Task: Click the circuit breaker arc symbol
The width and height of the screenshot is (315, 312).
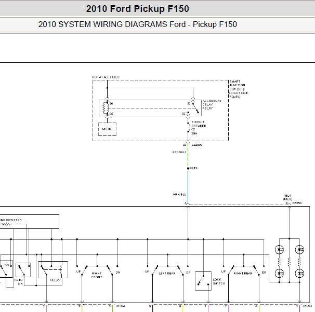Action: coord(189,127)
